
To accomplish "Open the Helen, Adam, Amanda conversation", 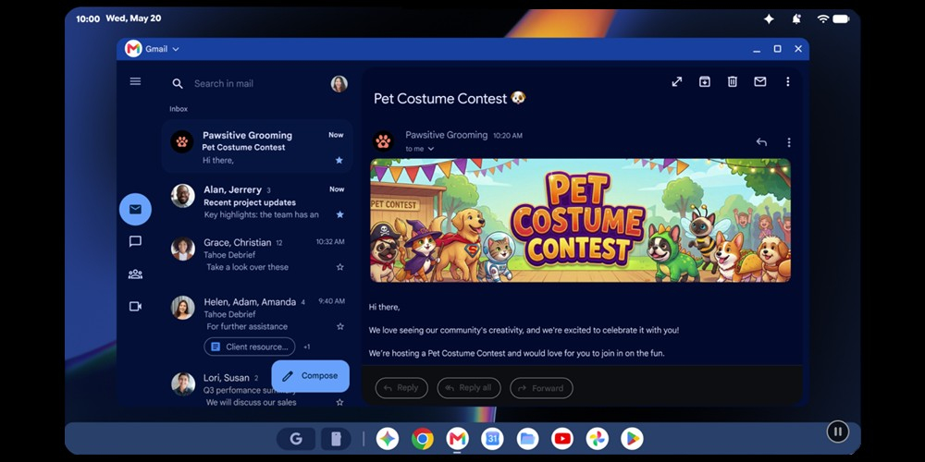I will coord(257,324).
